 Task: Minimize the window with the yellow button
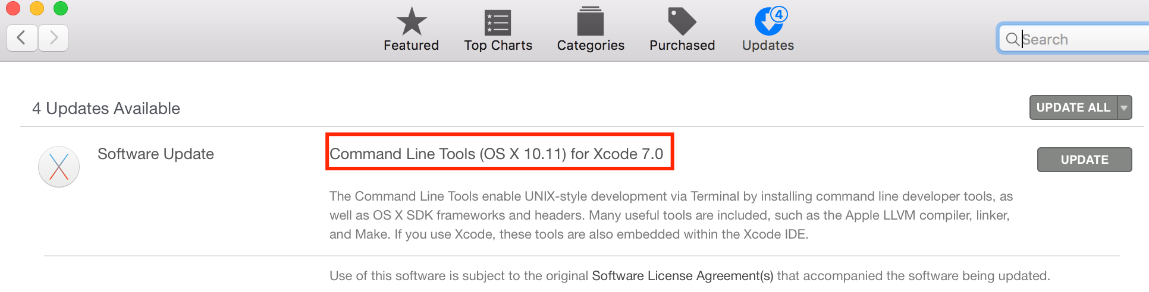pos(36,8)
